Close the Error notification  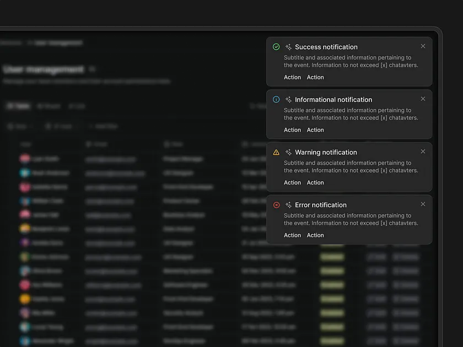pyautogui.click(x=423, y=204)
